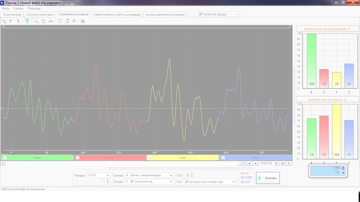Click the left arrow of the horizontal scrollbar
The image size is (360, 202).
point(3,163)
